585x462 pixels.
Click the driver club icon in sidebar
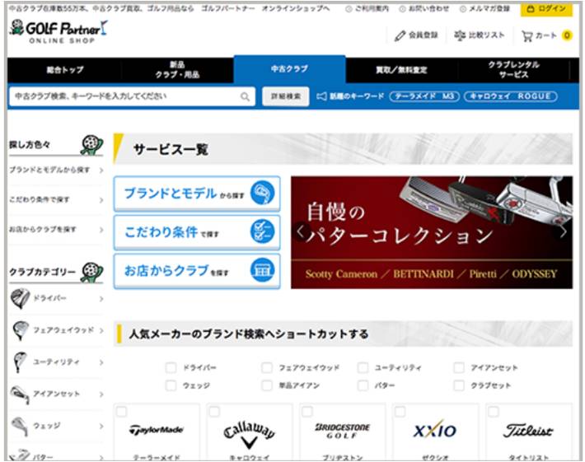pos(20,299)
